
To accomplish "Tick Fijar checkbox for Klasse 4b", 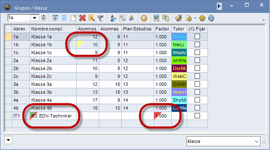I will 197,108.
